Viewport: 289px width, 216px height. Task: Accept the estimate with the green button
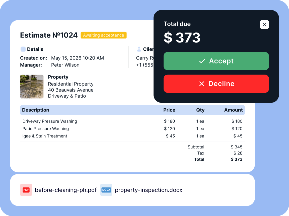[216, 61]
